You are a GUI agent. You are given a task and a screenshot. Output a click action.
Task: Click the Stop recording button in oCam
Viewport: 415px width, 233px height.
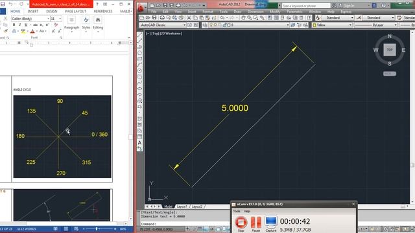click(241, 224)
